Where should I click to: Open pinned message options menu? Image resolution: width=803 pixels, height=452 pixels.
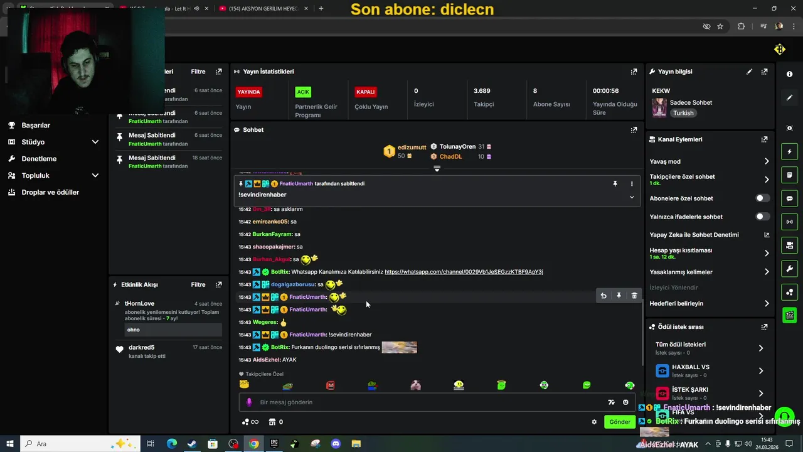pyautogui.click(x=632, y=183)
